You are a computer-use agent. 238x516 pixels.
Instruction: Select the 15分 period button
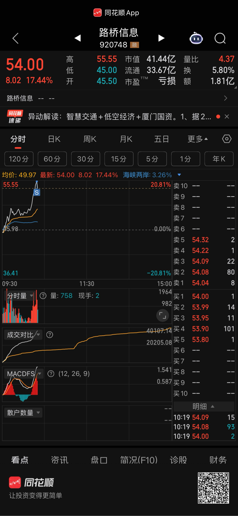[x=119, y=159]
